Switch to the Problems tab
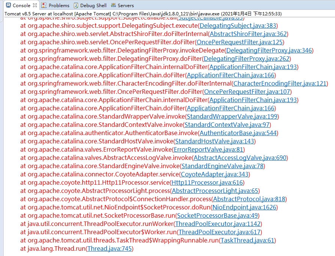This screenshot has height=256, width=335. point(56,5)
